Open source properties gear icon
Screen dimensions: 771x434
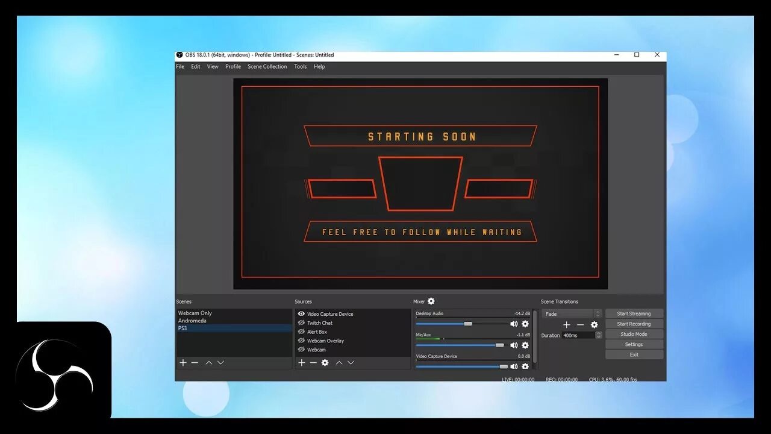(325, 362)
